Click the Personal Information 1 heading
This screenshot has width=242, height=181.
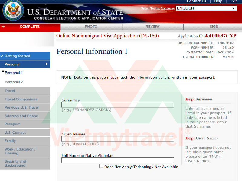point(92,51)
